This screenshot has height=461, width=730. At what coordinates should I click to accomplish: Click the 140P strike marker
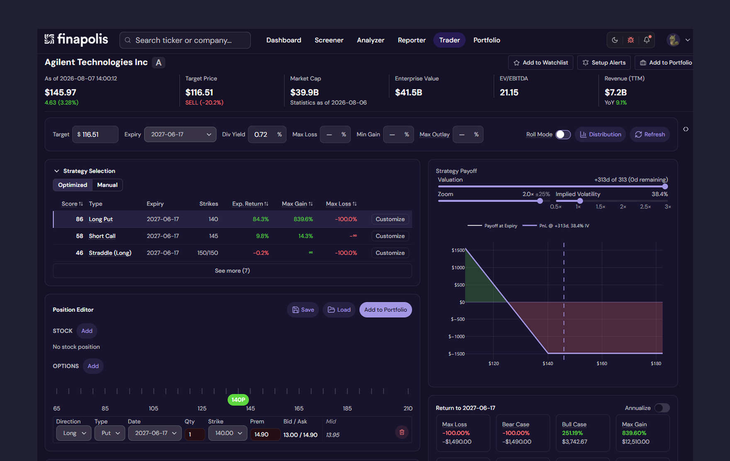(x=238, y=400)
